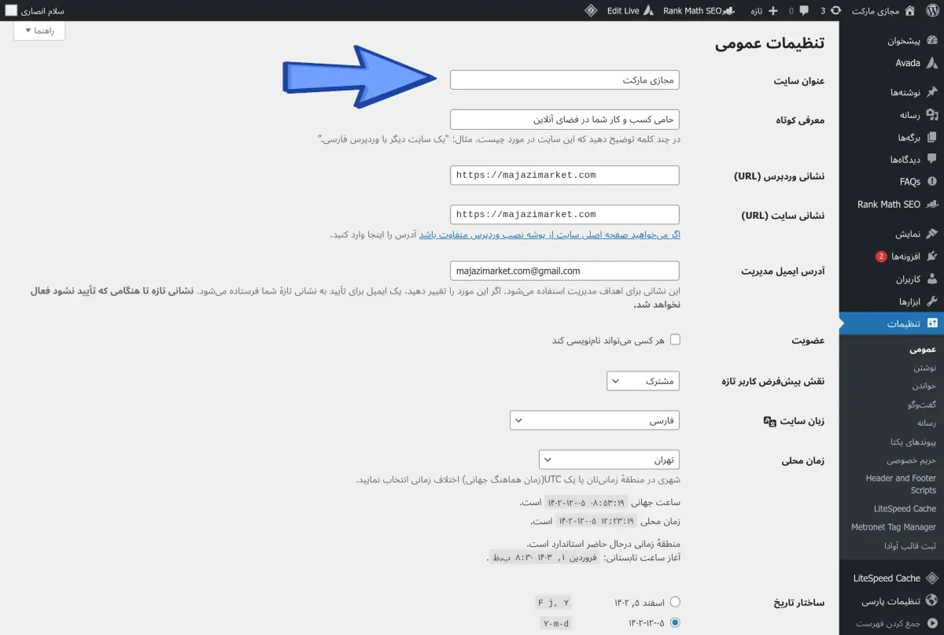Select the Y-m-d date format radio
944x635 pixels.
click(674, 622)
